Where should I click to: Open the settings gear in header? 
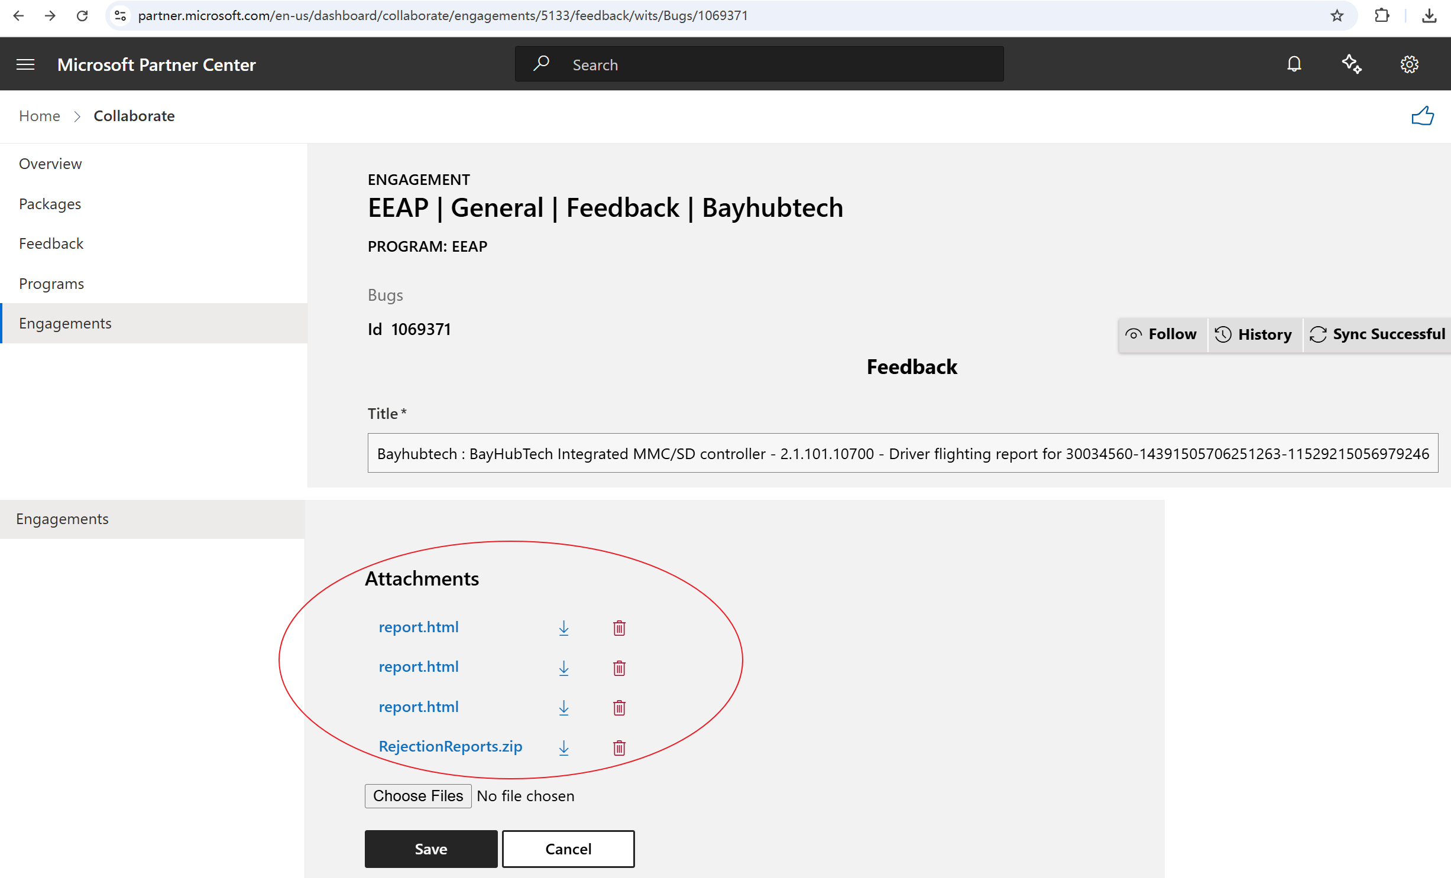1409,64
